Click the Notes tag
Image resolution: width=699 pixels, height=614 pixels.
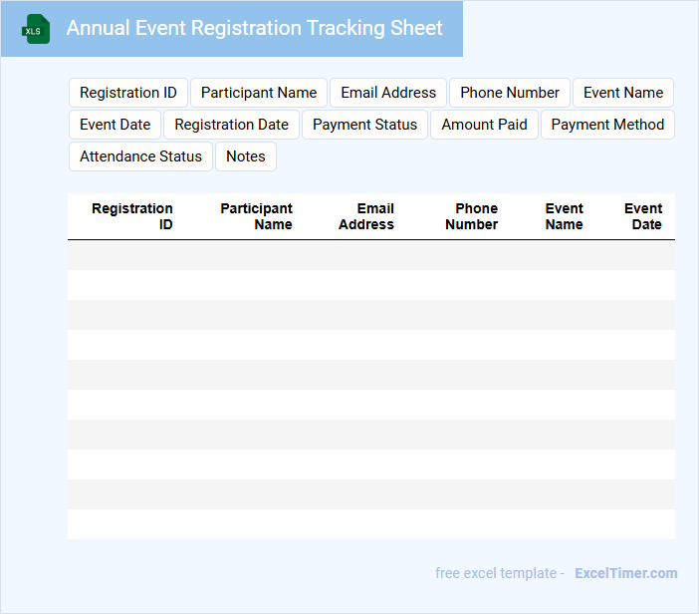pyautogui.click(x=246, y=156)
